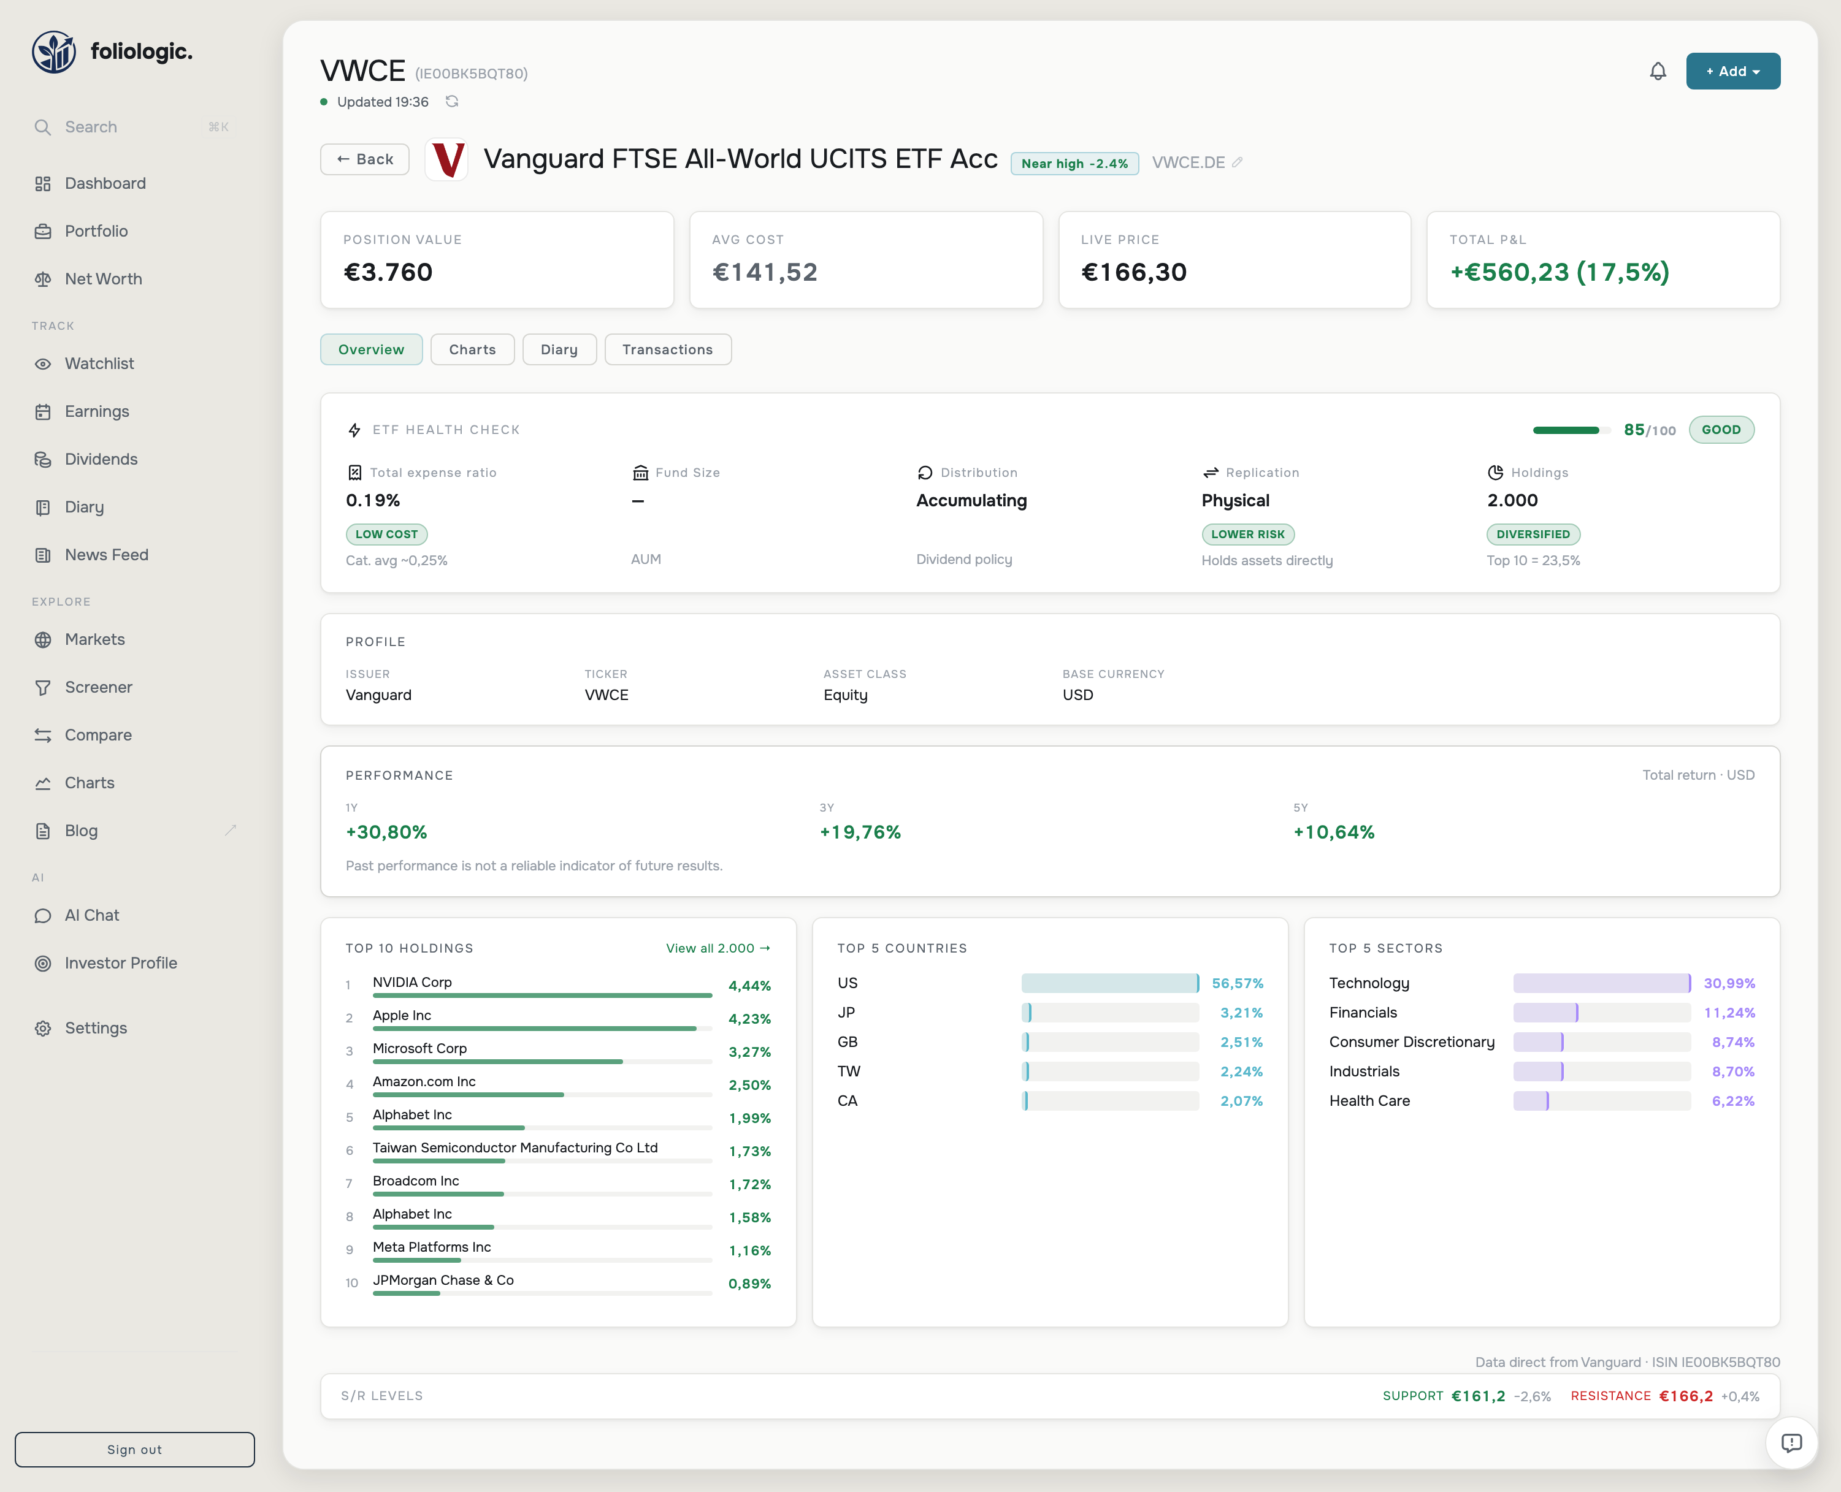Click the DIVERSIFIED badge
The image size is (1841, 1492).
[1533, 535]
